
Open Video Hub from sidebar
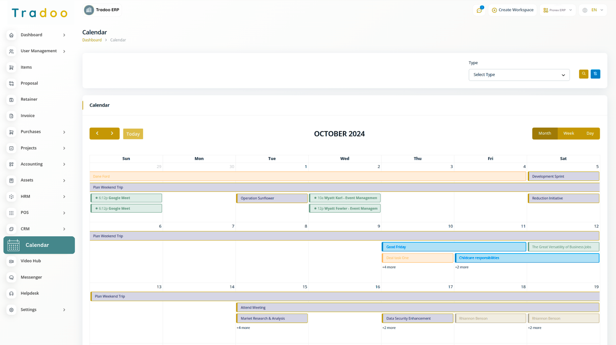31,261
